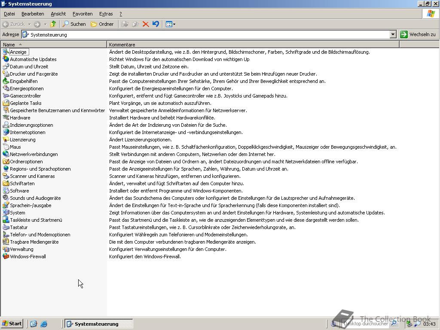Click the Suchen toolbar button

point(74,24)
